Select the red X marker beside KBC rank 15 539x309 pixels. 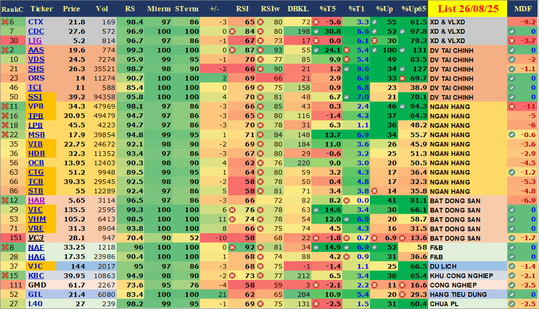tap(5, 276)
